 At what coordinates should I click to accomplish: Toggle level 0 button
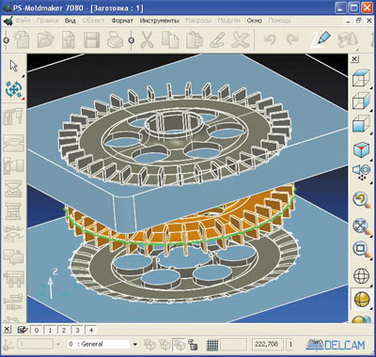click(x=37, y=330)
